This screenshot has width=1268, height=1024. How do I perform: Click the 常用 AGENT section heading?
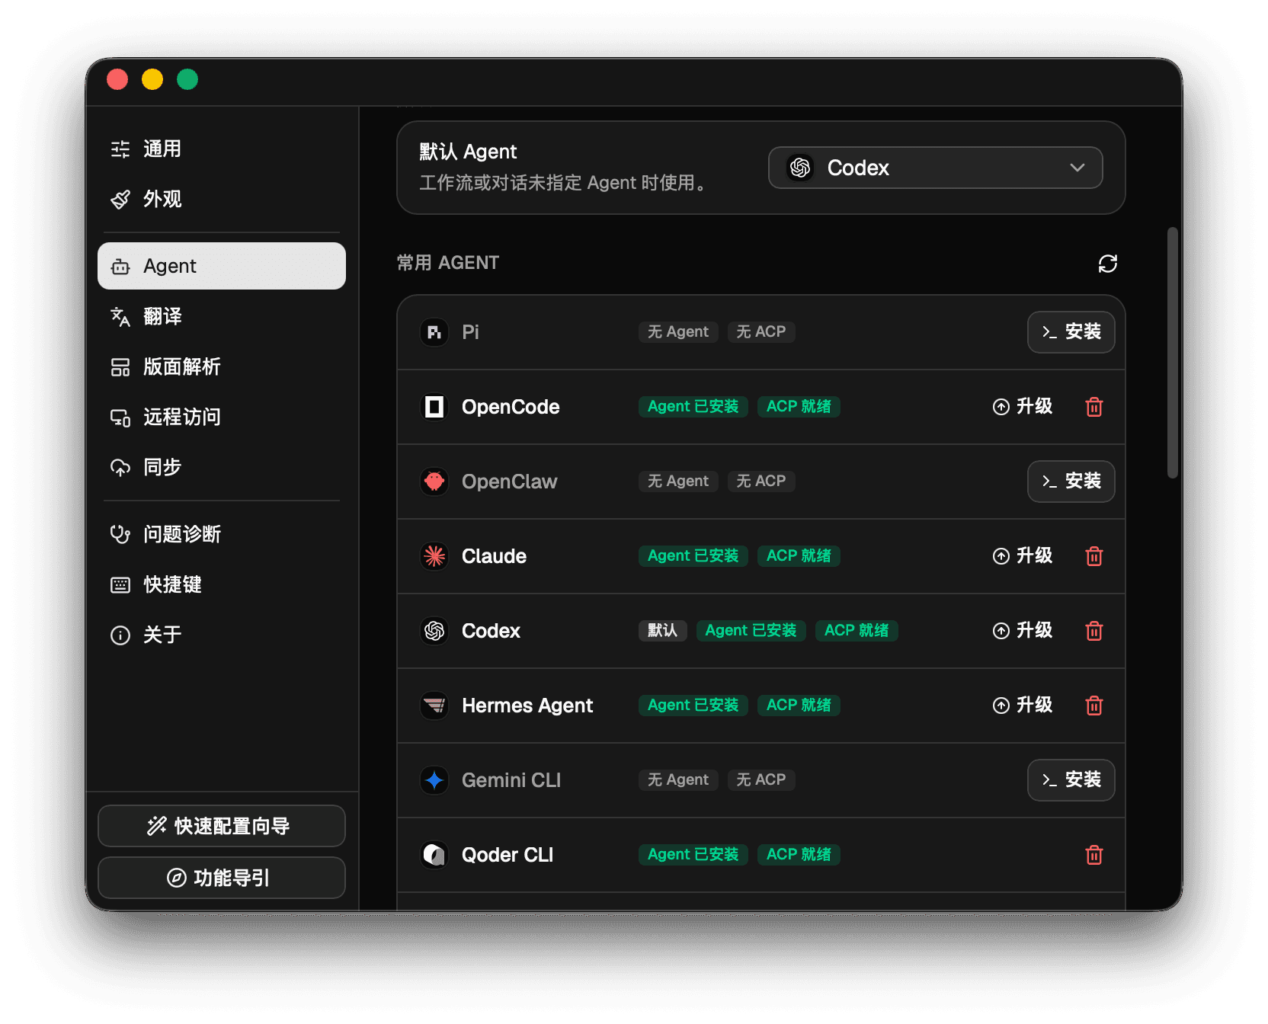[x=448, y=263]
